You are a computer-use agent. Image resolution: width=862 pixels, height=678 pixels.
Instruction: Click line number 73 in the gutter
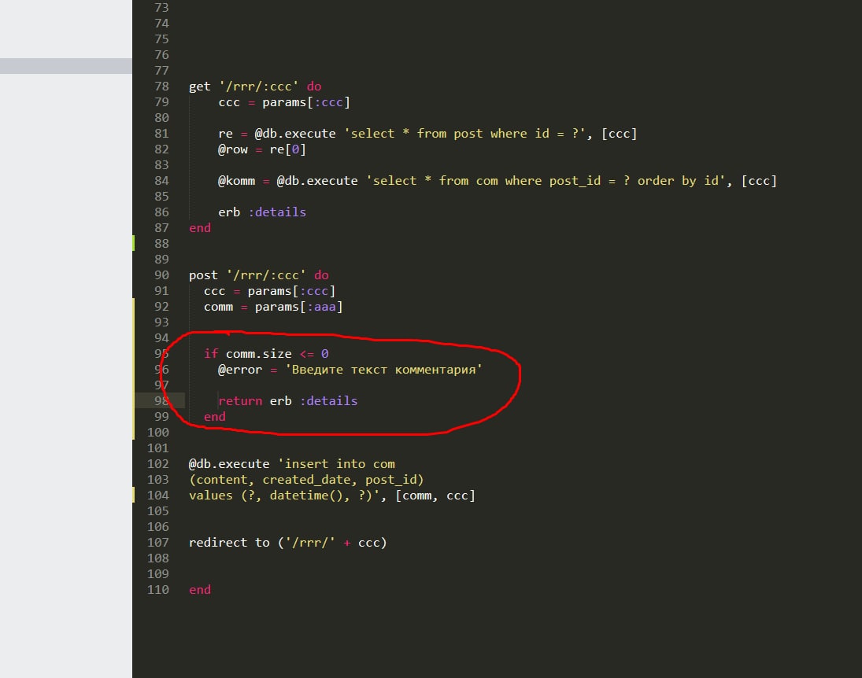coord(161,8)
